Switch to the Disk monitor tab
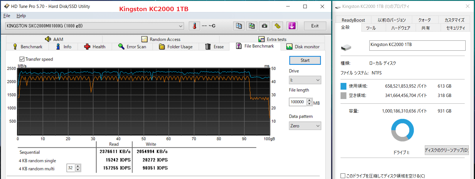 pos(303,47)
